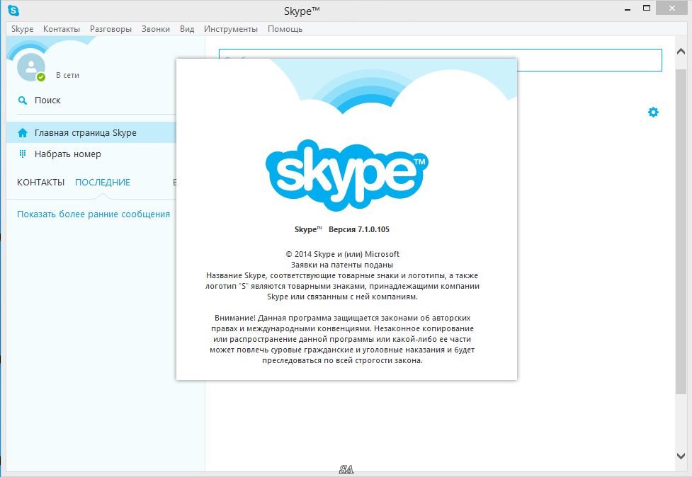Click the dial pad icon
This screenshot has width=692, height=477.
tap(23, 154)
